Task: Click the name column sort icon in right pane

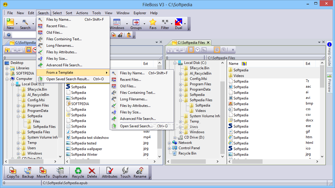Action: point(244,64)
